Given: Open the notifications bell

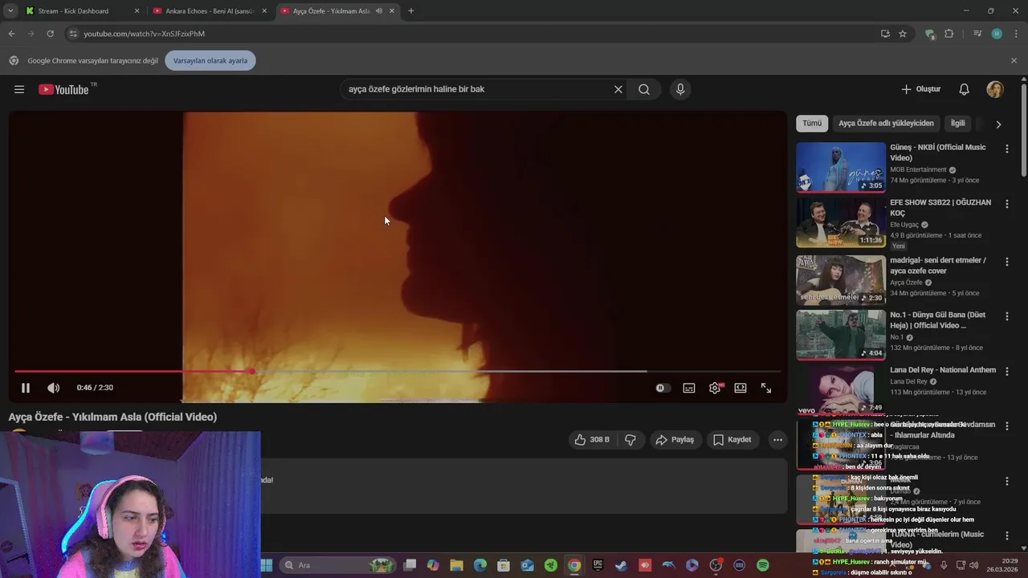Looking at the screenshot, I should (965, 89).
